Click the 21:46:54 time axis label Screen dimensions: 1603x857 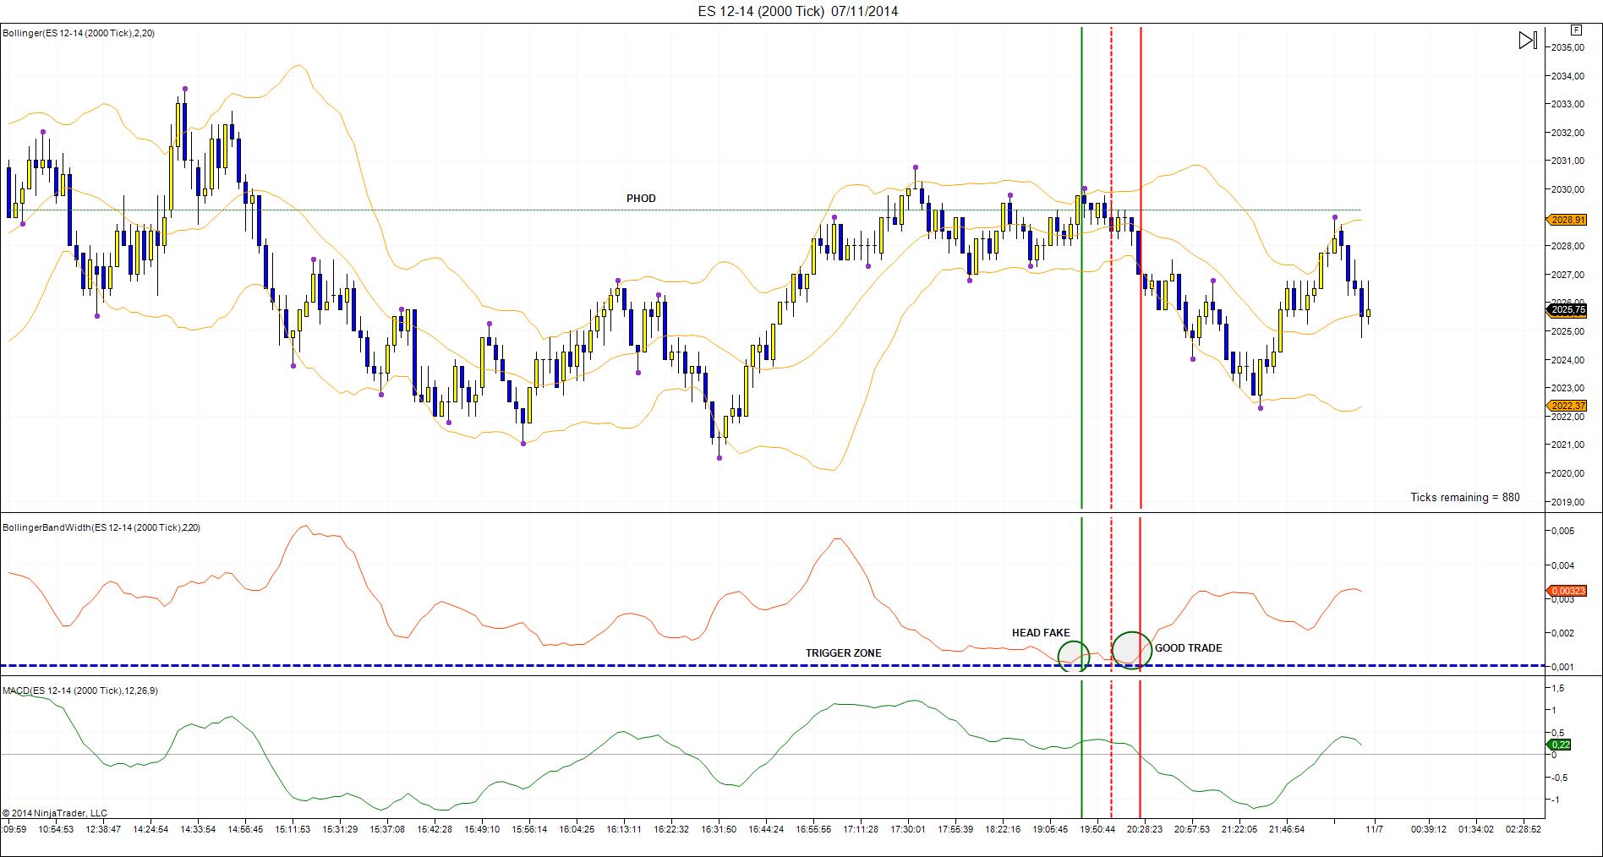tap(1287, 829)
